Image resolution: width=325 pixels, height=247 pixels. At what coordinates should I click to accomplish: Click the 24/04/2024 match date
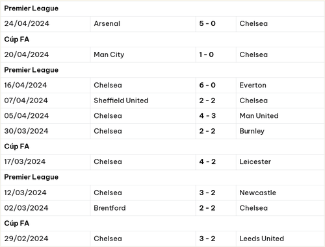[x=27, y=23]
